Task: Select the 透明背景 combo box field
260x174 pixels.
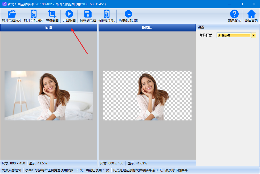Action: point(234,35)
